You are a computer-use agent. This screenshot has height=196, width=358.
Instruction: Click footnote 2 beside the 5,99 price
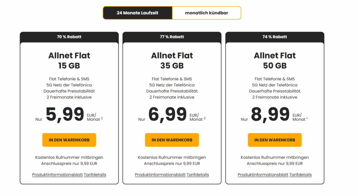pyautogui.click(x=102, y=118)
